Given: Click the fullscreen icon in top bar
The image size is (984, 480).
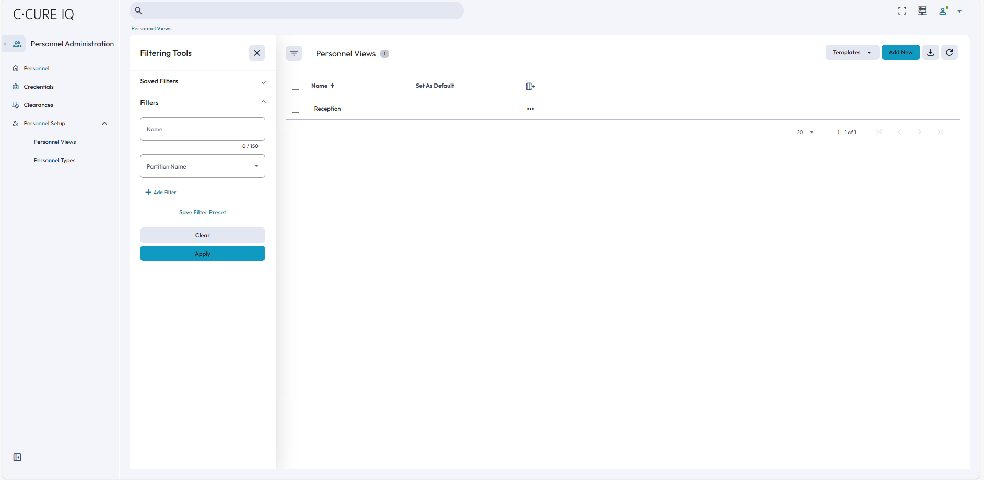Looking at the screenshot, I should (902, 11).
